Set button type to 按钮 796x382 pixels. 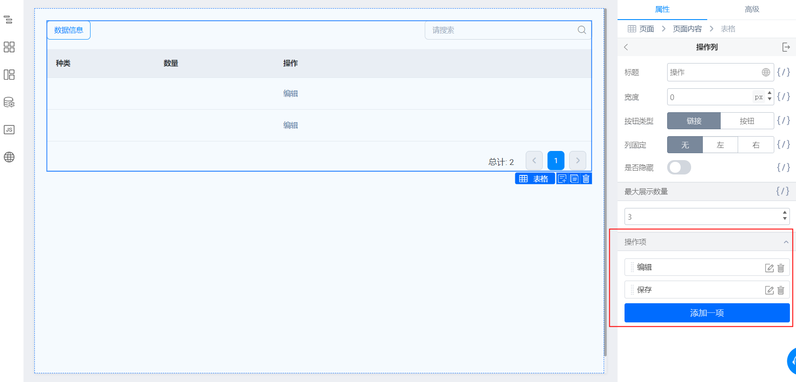click(x=747, y=121)
